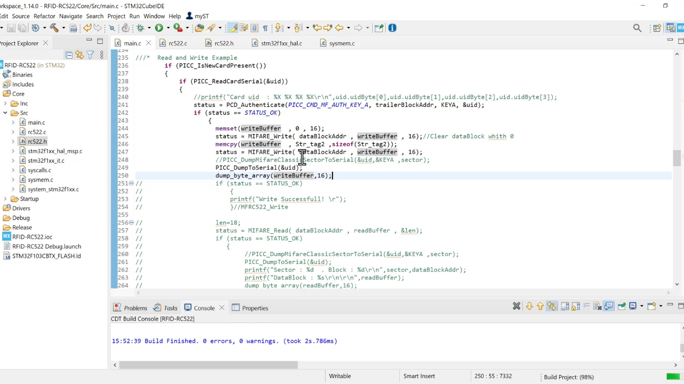Click the Clear Console icon
Screen dimensions: 684x384
(597, 306)
